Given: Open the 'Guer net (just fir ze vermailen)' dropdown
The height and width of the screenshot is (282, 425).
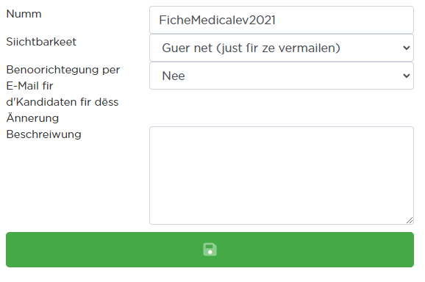Looking at the screenshot, I should [282, 48].
